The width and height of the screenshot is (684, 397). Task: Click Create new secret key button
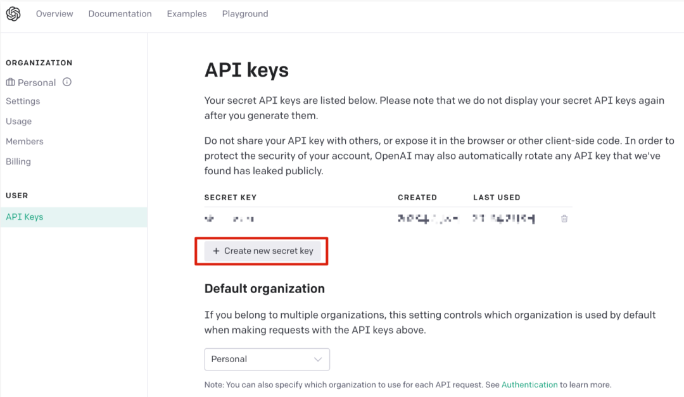click(263, 251)
